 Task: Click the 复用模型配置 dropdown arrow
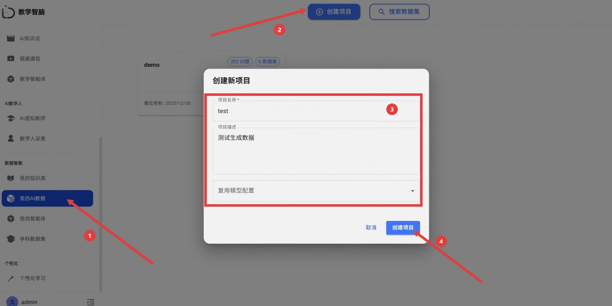(412, 191)
